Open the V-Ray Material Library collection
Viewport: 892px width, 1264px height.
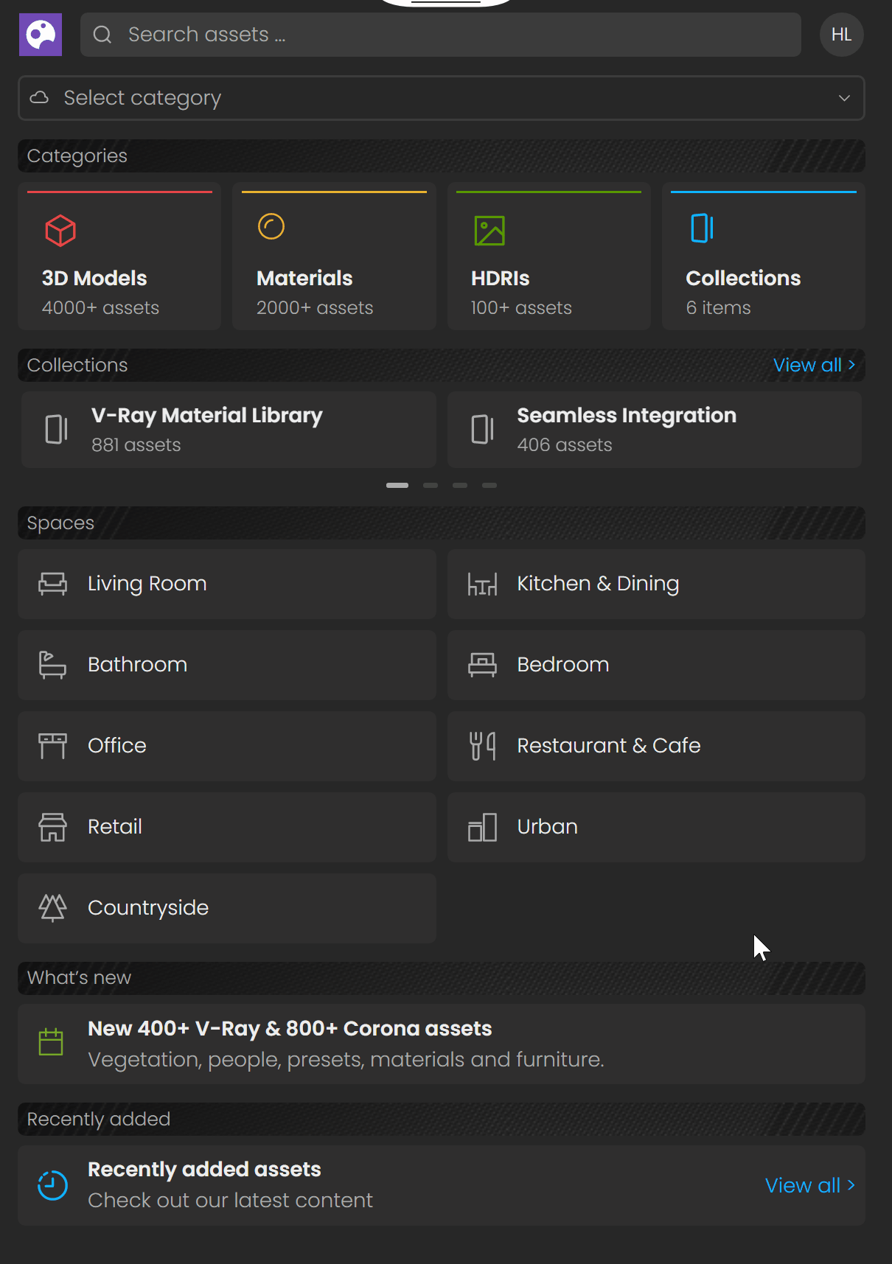click(229, 430)
